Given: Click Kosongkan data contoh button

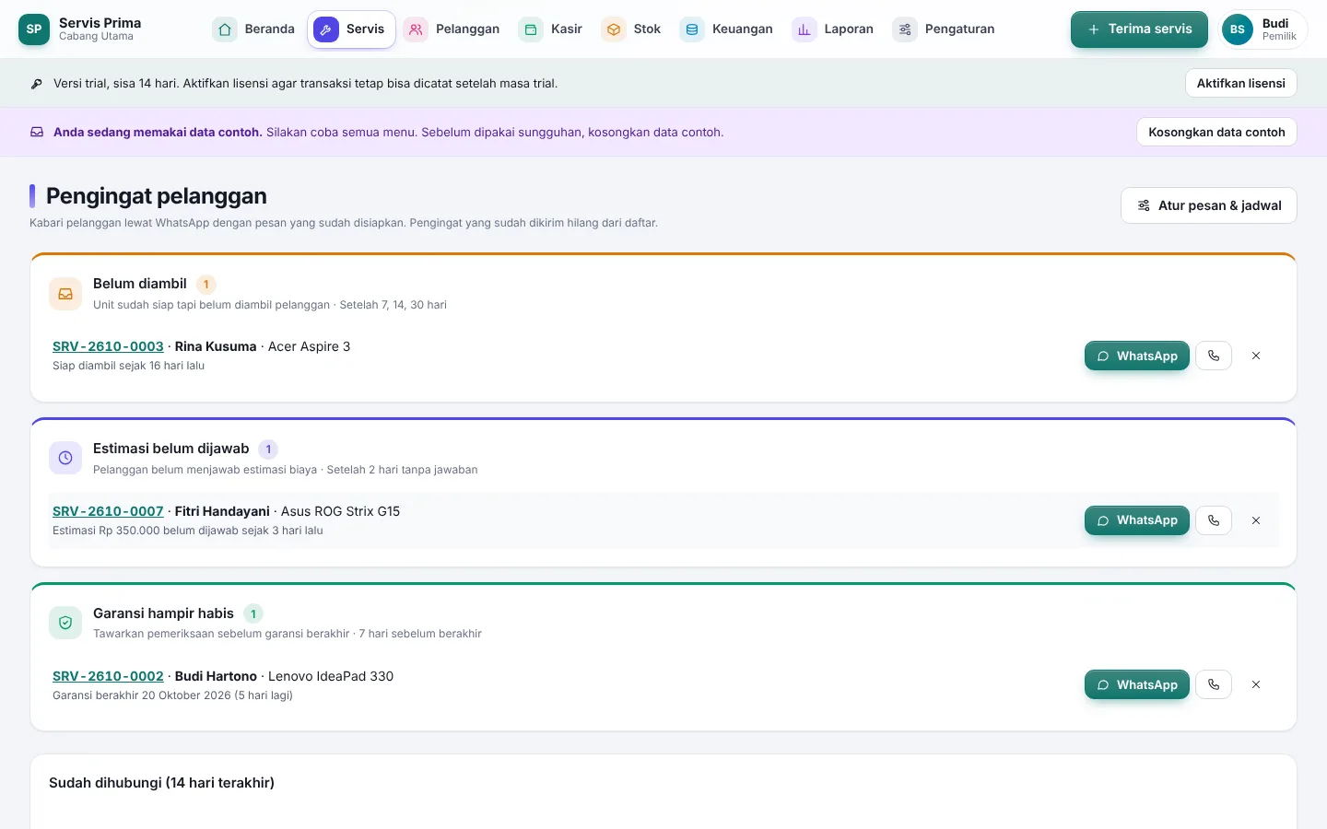Looking at the screenshot, I should click(x=1216, y=132).
